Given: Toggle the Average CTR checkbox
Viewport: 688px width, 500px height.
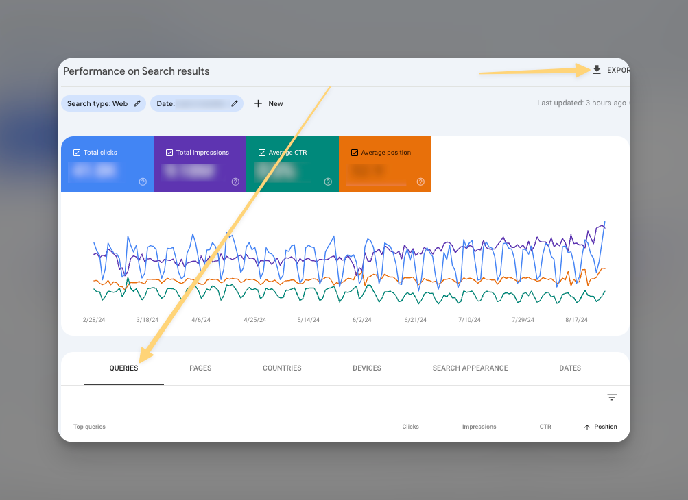Looking at the screenshot, I should click(262, 153).
